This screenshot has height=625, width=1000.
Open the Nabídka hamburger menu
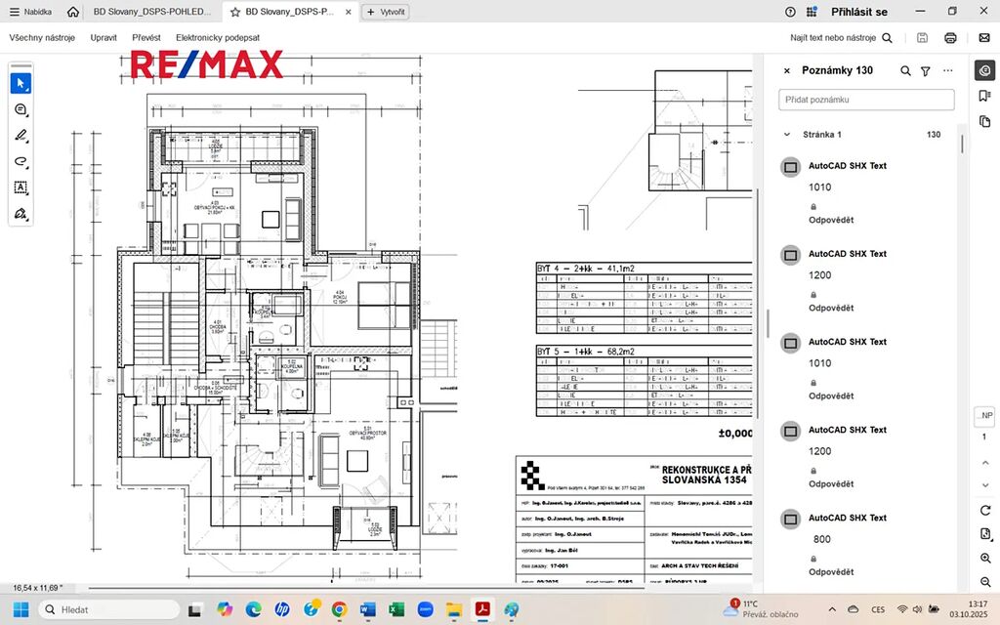coord(30,12)
